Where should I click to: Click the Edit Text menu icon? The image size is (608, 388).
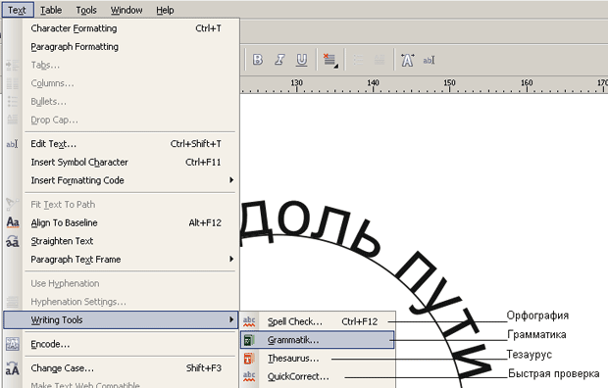tap(13, 144)
